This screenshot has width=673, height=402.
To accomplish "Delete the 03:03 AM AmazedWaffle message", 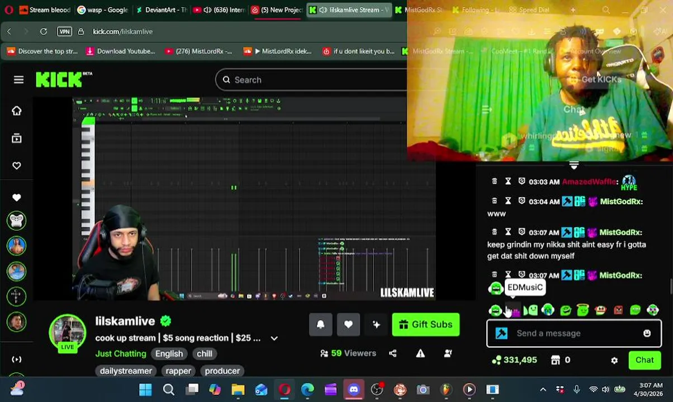I will pos(494,181).
